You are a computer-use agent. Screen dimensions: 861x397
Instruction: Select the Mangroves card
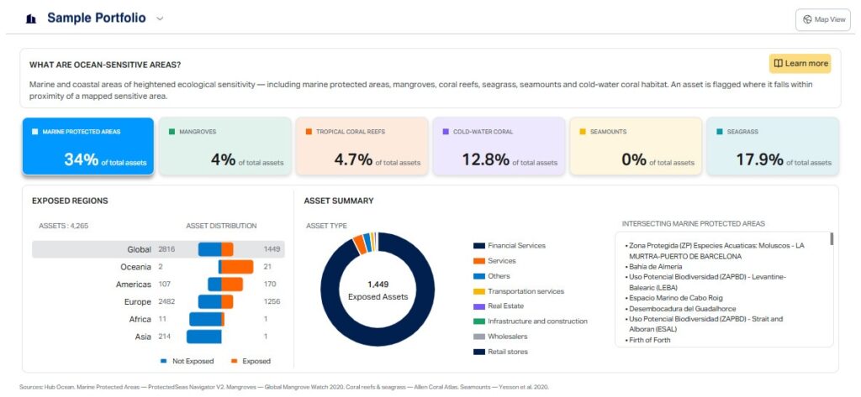[x=225, y=146]
